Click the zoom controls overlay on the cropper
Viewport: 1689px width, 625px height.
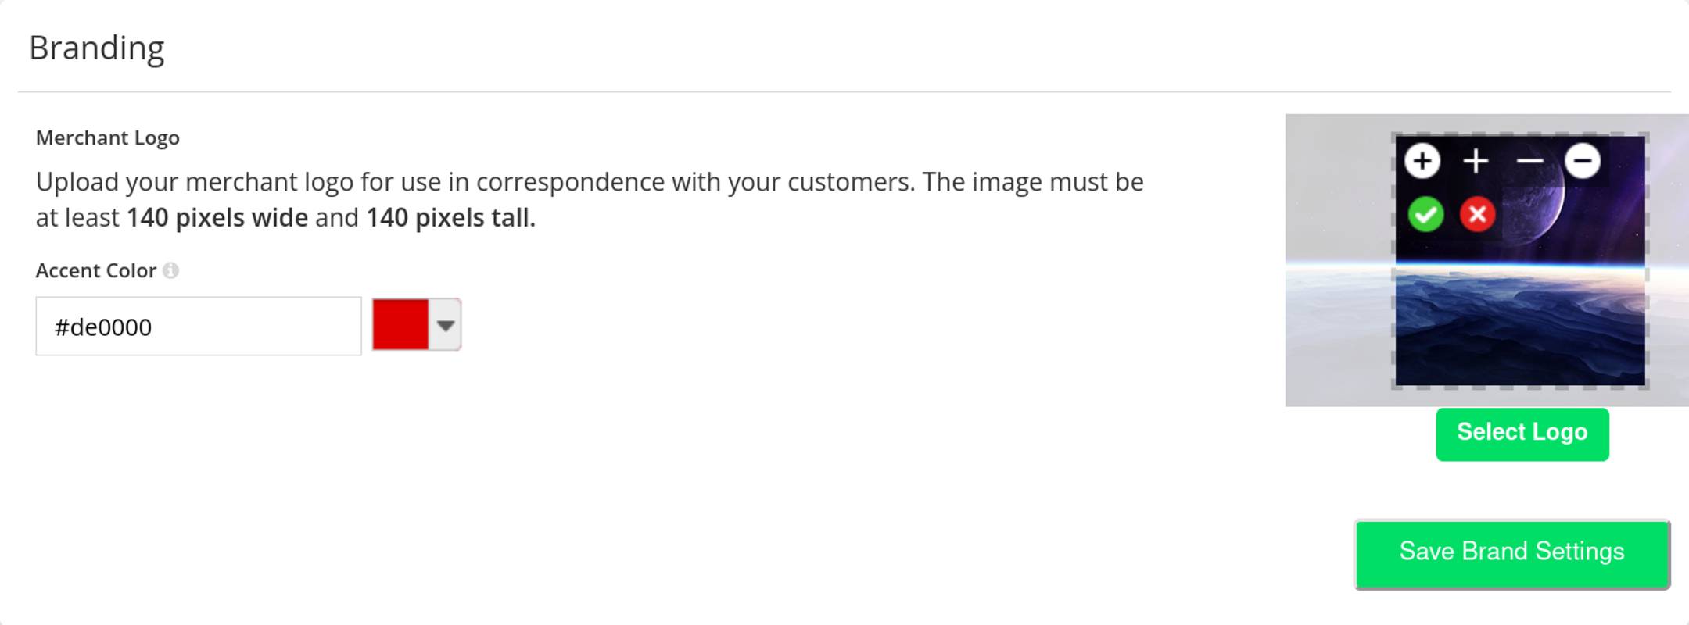pos(1501,161)
